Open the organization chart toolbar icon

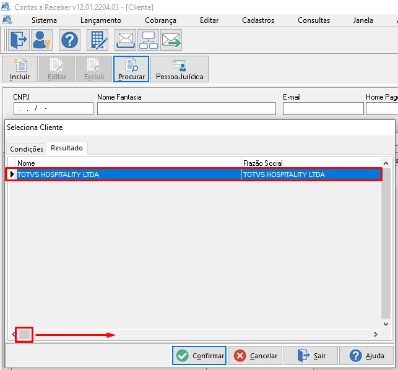point(149,40)
